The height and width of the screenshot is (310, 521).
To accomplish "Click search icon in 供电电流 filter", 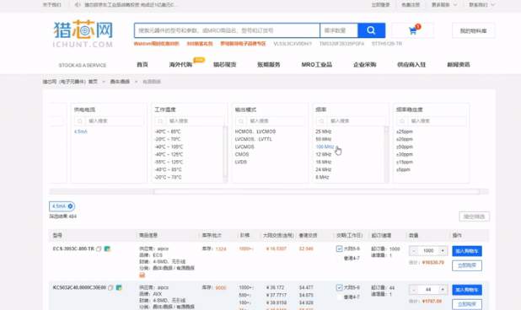I will (x=80, y=120).
